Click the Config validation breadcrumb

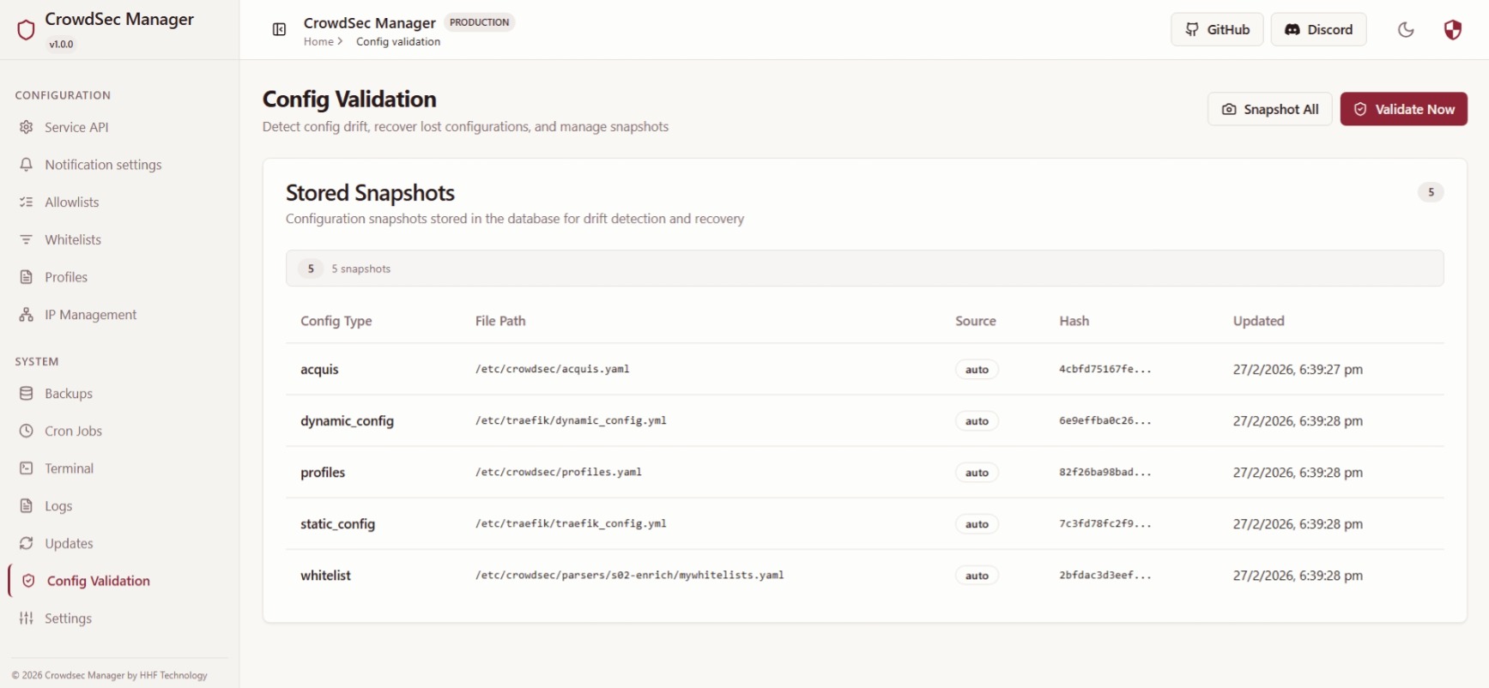398,41
